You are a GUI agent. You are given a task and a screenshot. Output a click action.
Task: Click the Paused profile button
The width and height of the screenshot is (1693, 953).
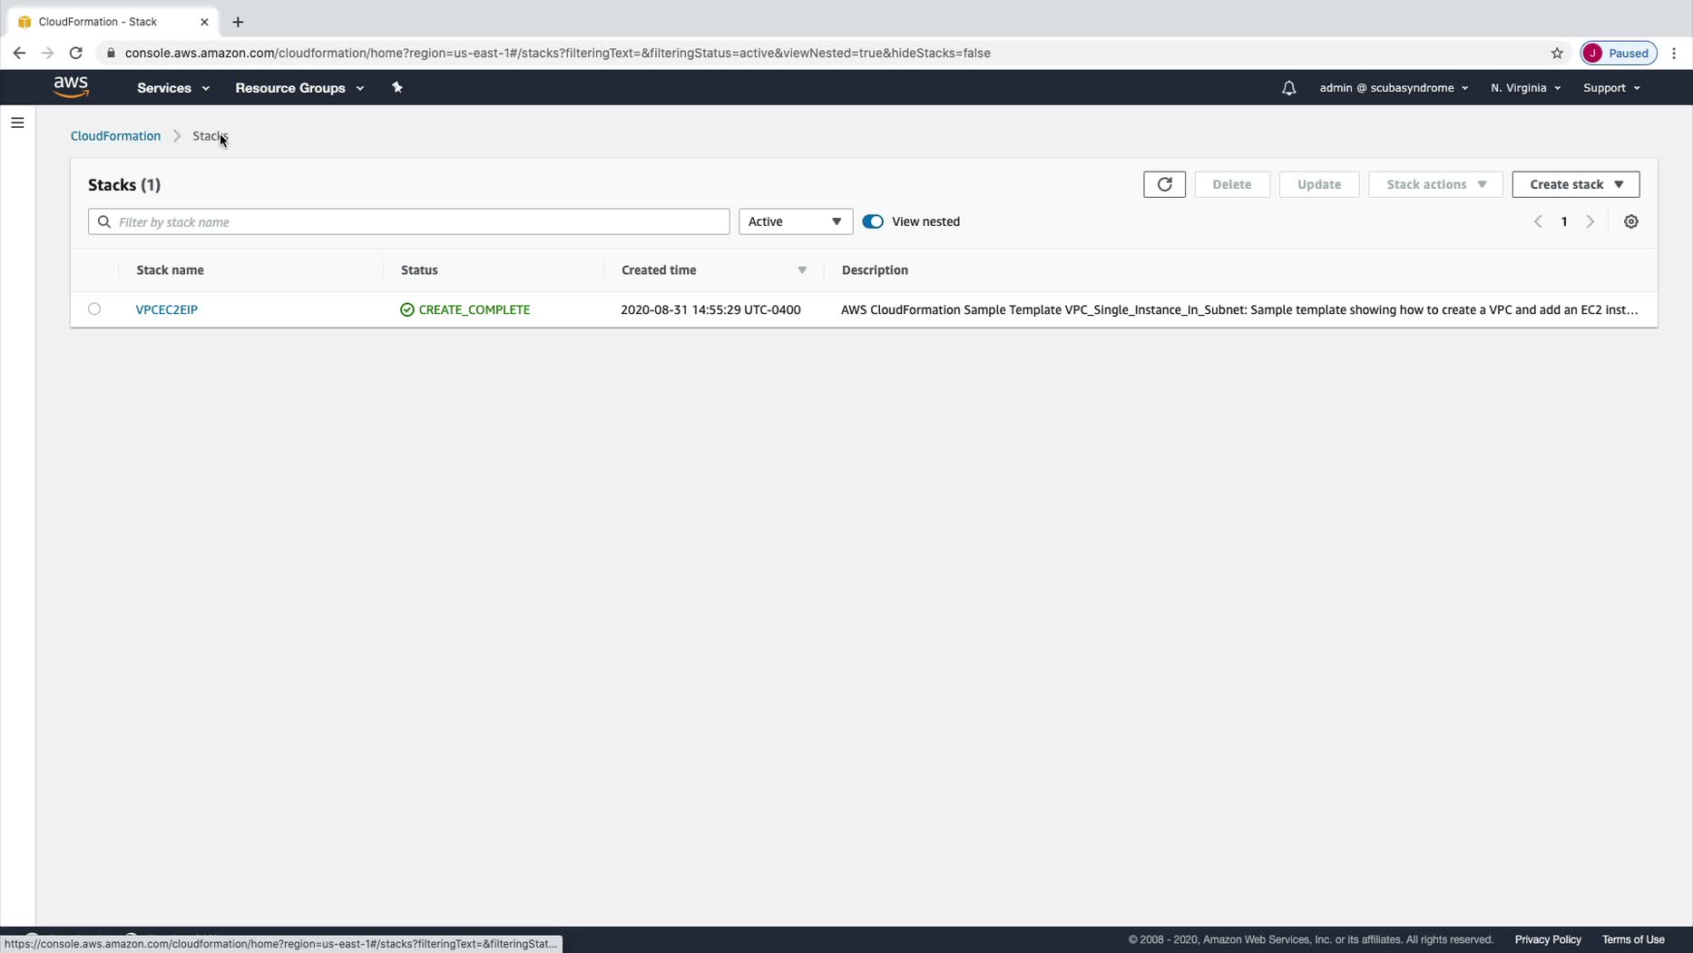[x=1619, y=53]
